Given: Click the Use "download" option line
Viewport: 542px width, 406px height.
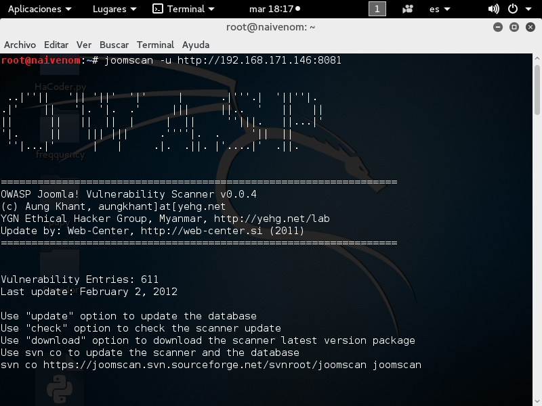Looking at the screenshot, I should click(208, 340).
